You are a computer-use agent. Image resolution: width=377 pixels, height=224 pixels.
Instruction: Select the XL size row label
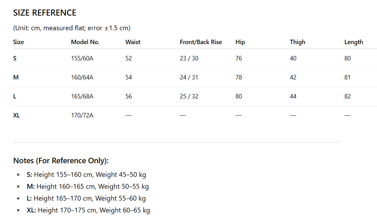tap(17, 115)
